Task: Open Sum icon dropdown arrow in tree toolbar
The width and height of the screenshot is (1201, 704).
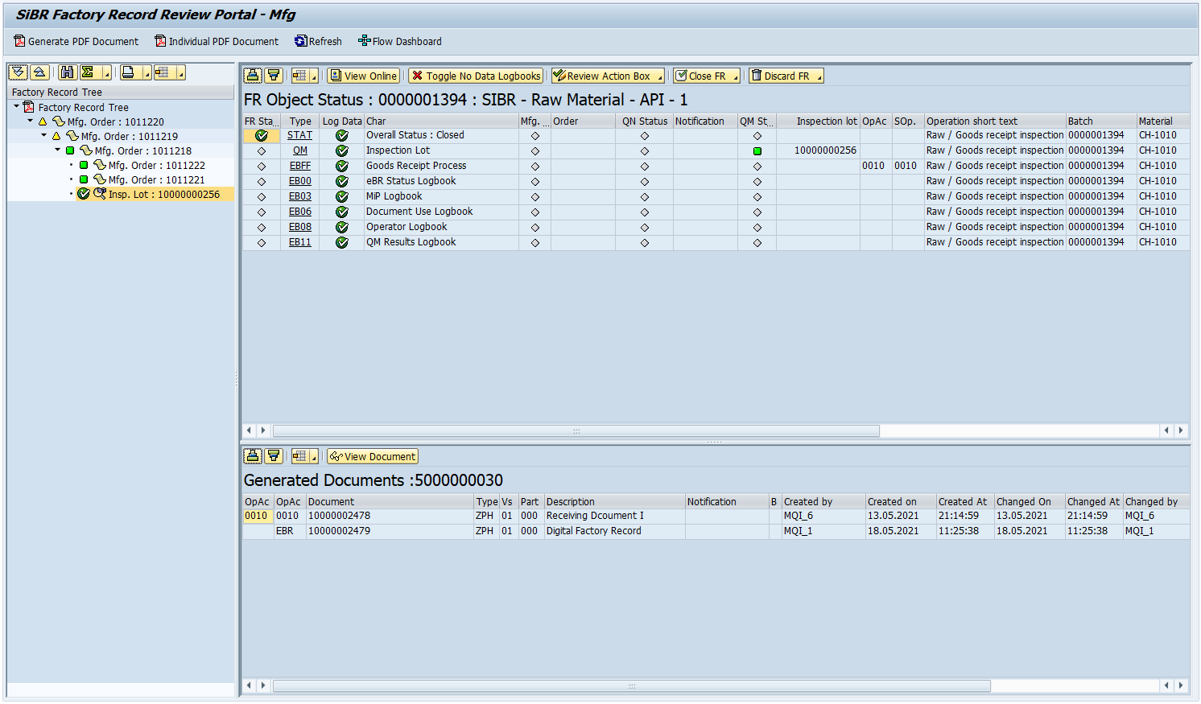Action: (x=106, y=73)
